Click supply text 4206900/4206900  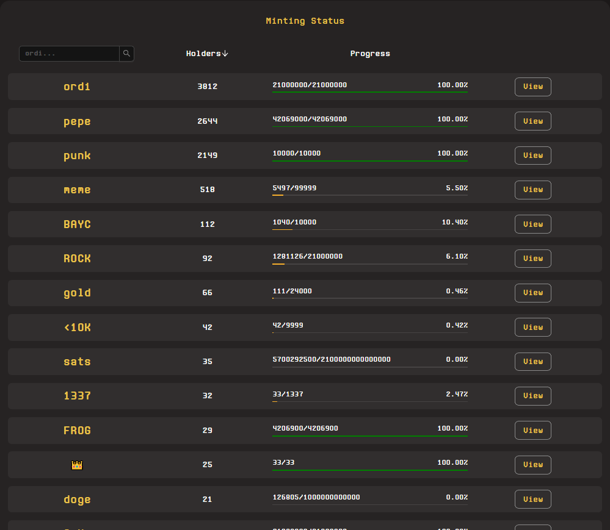click(x=305, y=428)
